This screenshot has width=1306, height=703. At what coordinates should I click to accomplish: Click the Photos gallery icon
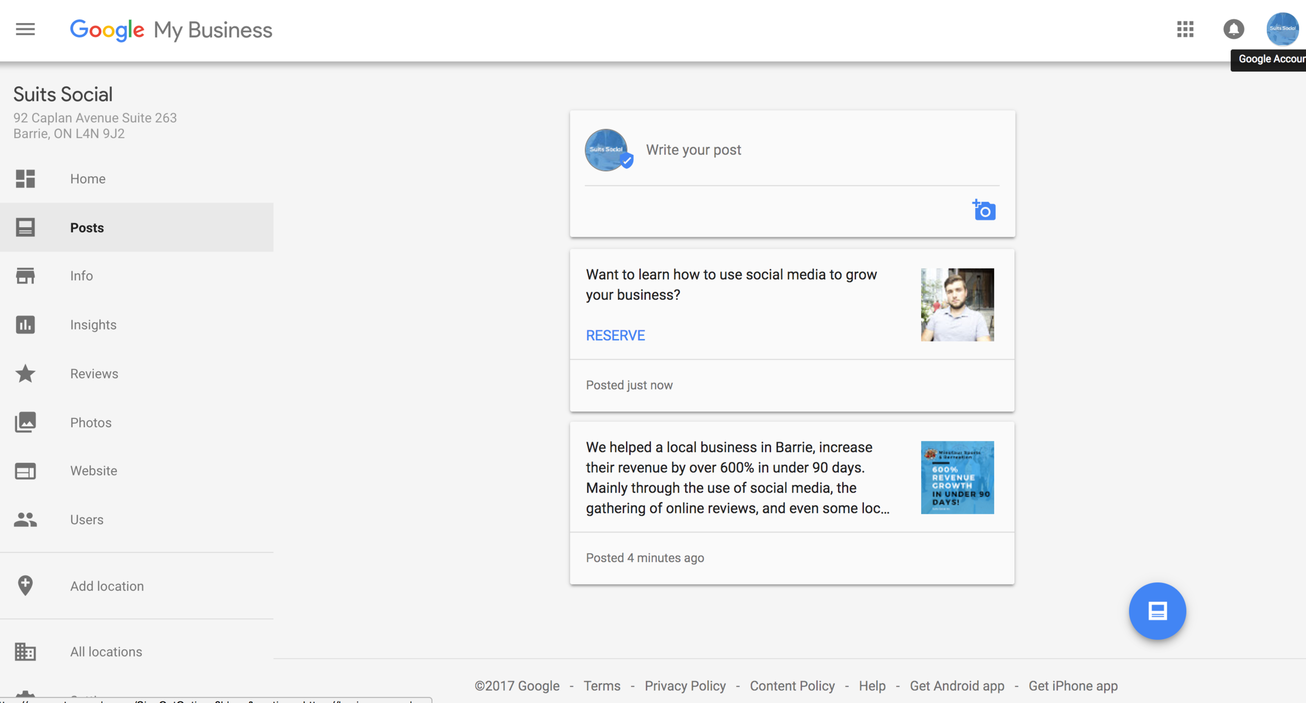click(x=25, y=422)
